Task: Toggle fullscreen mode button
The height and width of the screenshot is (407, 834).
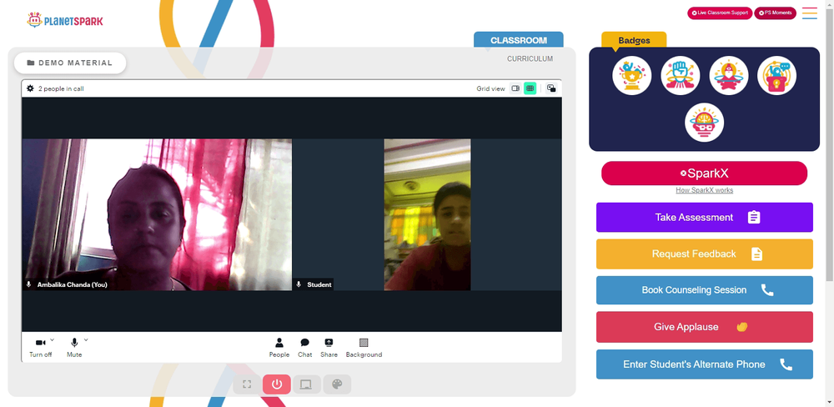Action: point(247,384)
